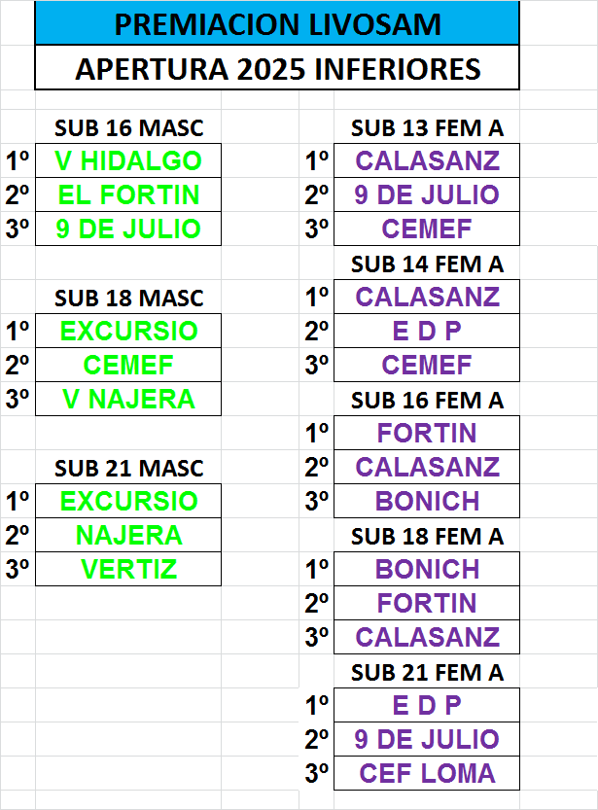The width and height of the screenshot is (598, 810).
Task: Select the PREMIACION LIVOSAM title cell
Action: coord(277,24)
